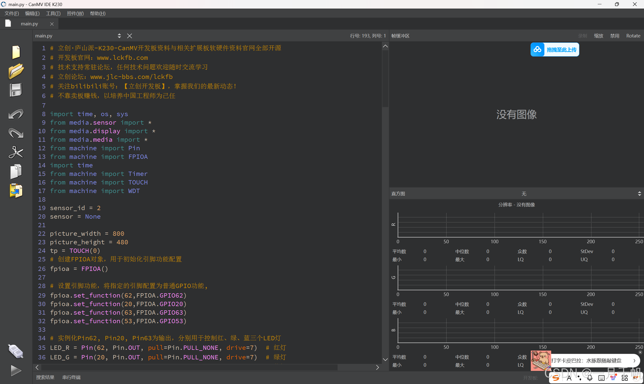Click line 22 picture_width = 800
The image size is (644, 384).
pyautogui.click(x=87, y=233)
